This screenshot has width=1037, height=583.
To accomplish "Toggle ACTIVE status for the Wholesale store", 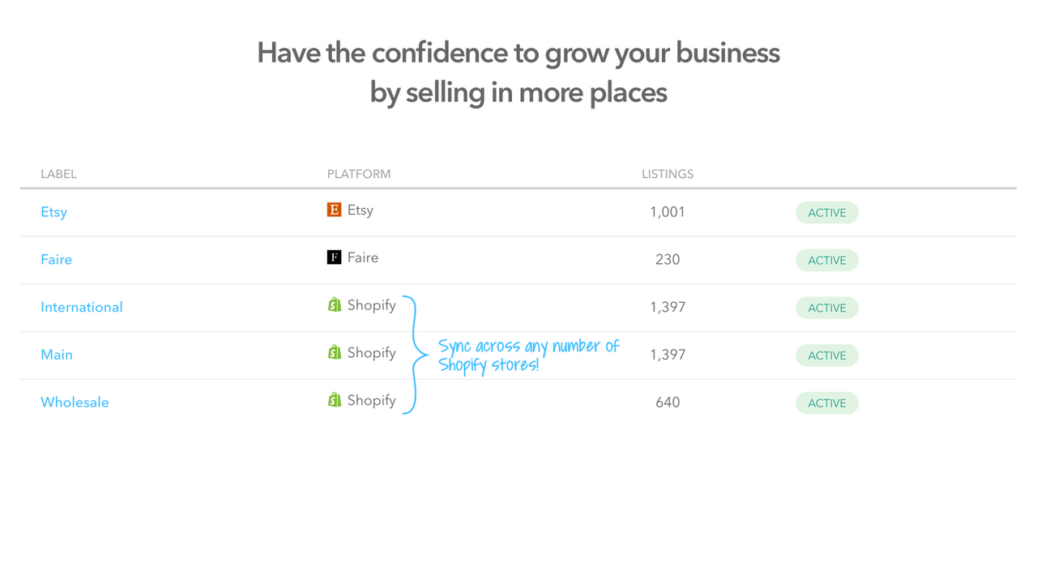I will 826,402.
